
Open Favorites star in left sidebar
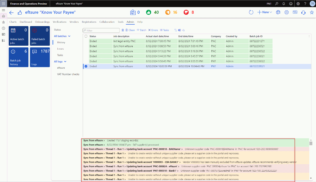pos(3,22)
